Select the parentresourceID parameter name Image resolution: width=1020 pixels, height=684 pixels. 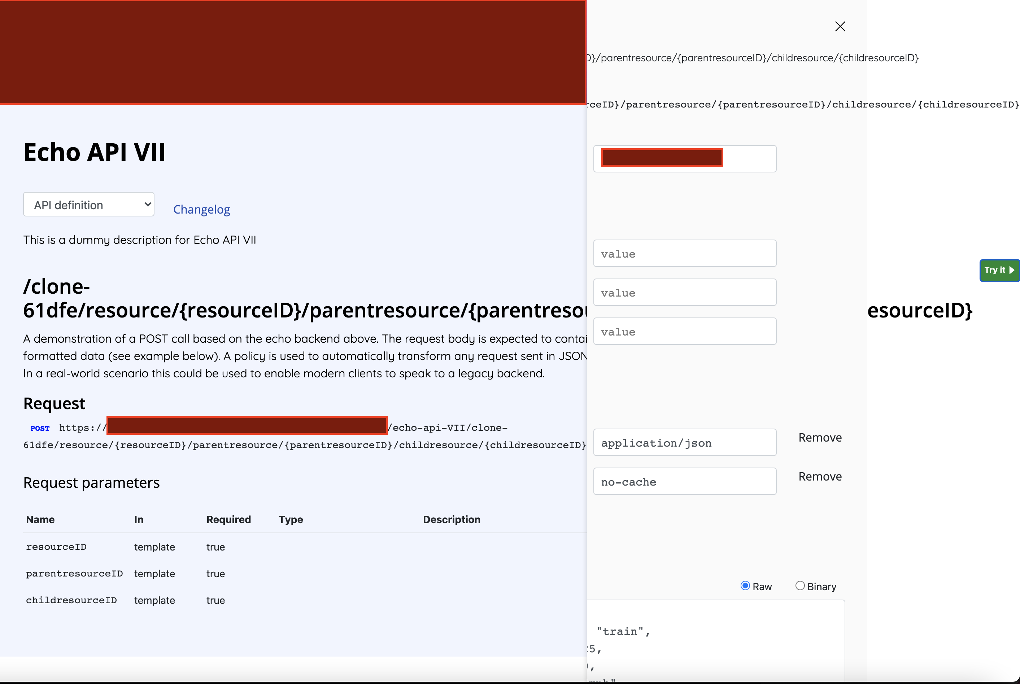coord(74,574)
